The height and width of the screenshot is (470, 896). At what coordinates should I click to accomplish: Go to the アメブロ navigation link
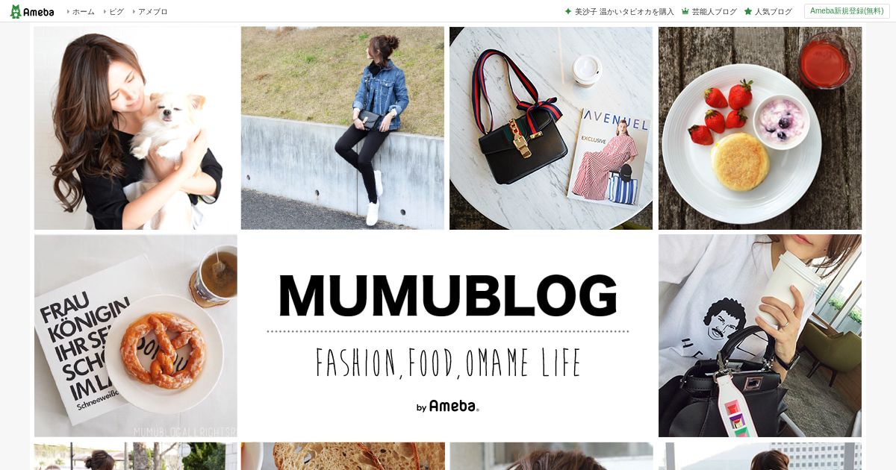[153, 12]
